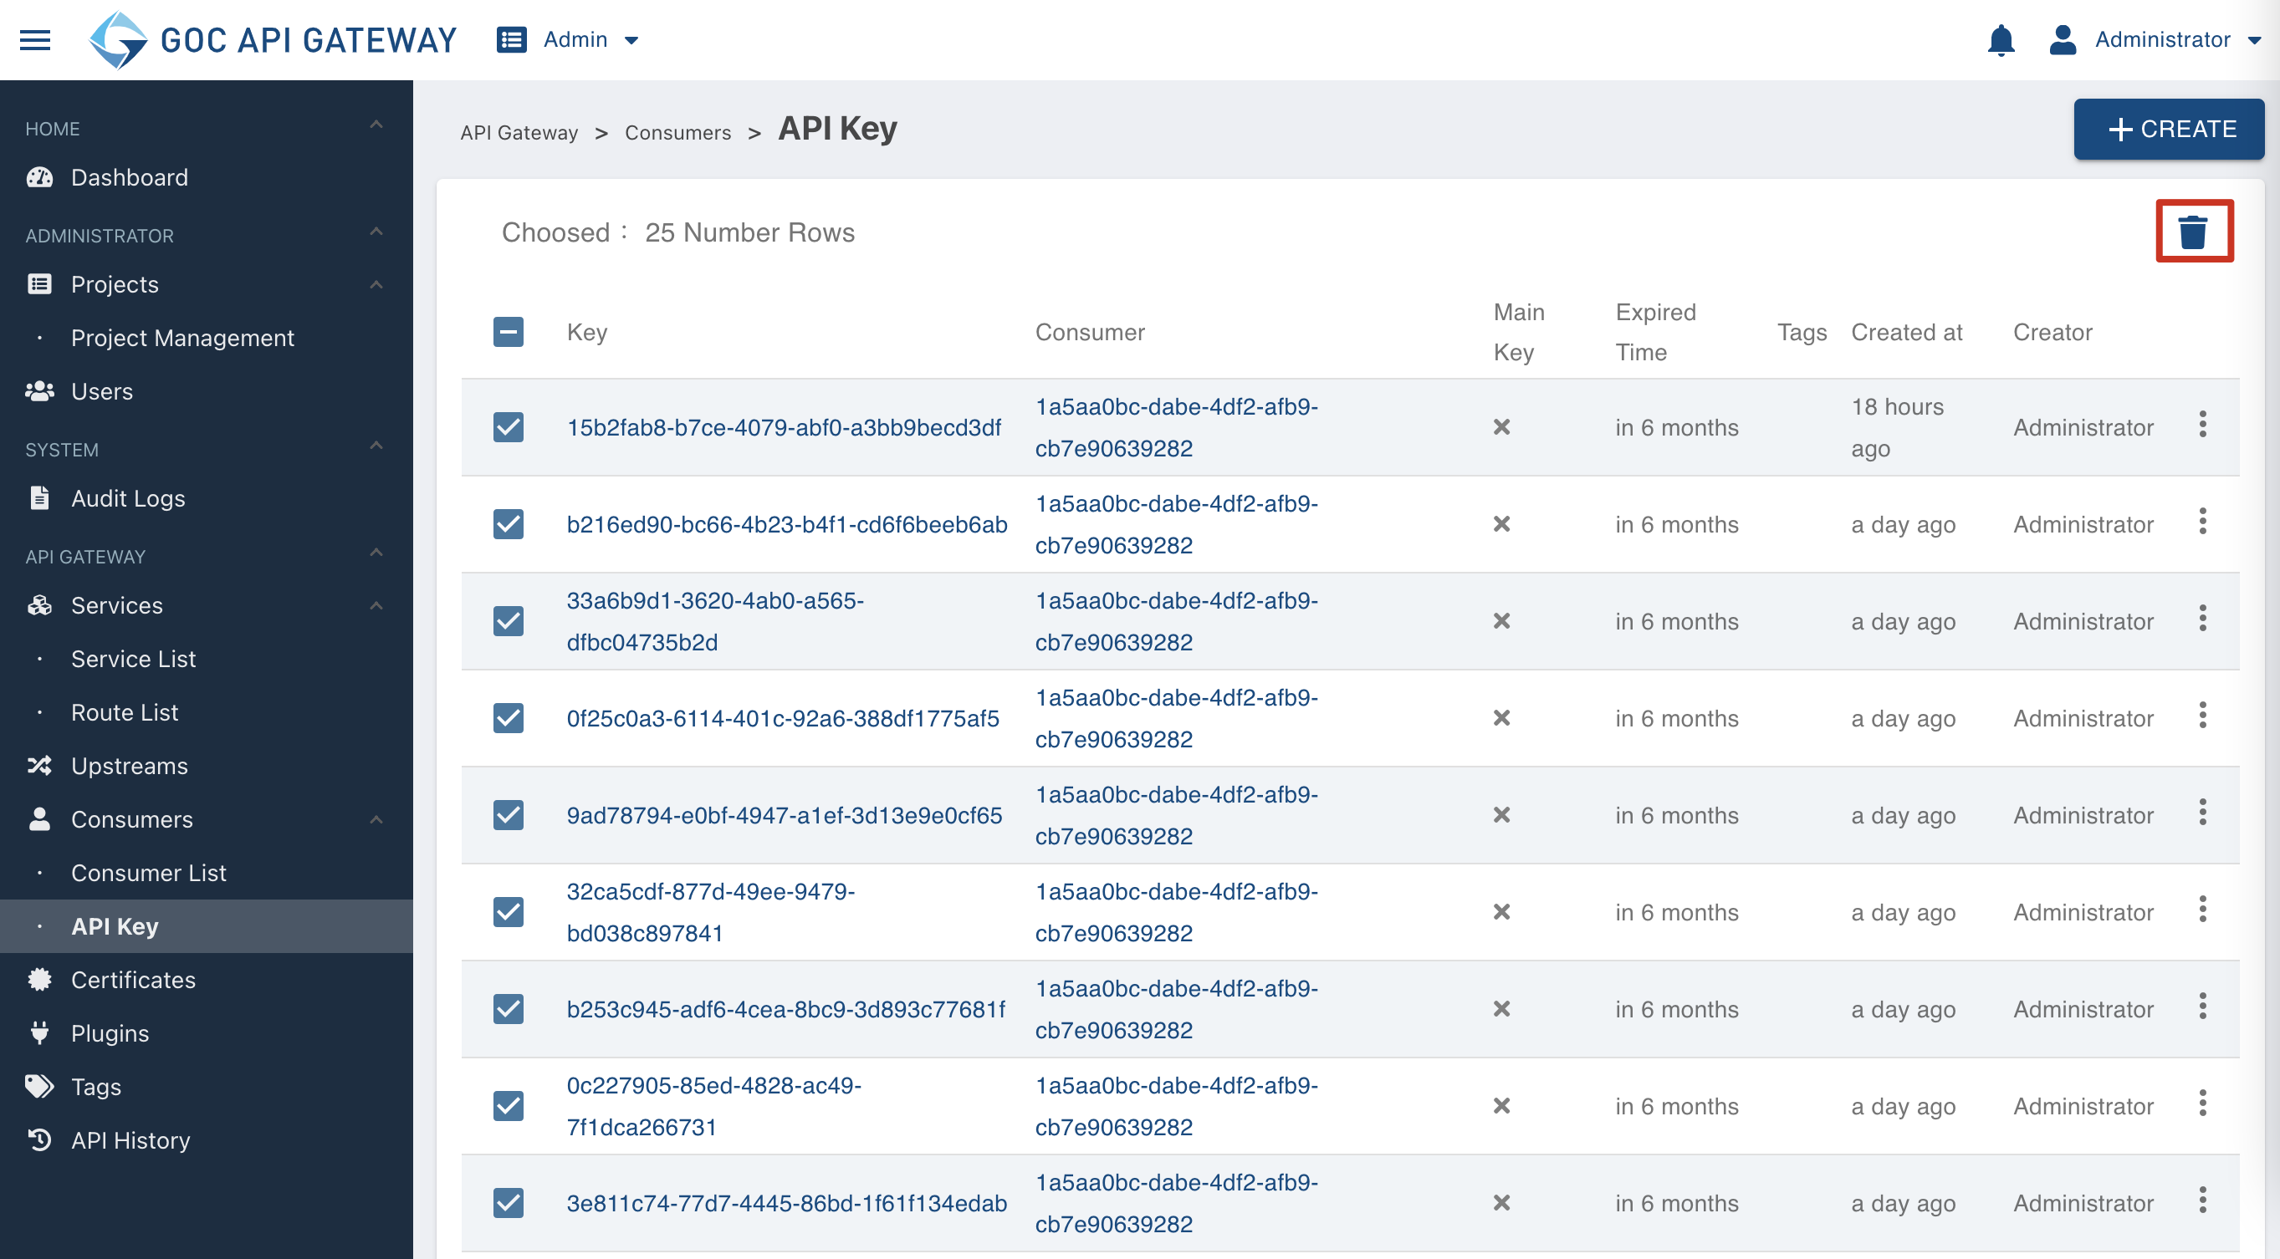
Task: Delete selected rows with trash icon
Action: point(2193,232)
